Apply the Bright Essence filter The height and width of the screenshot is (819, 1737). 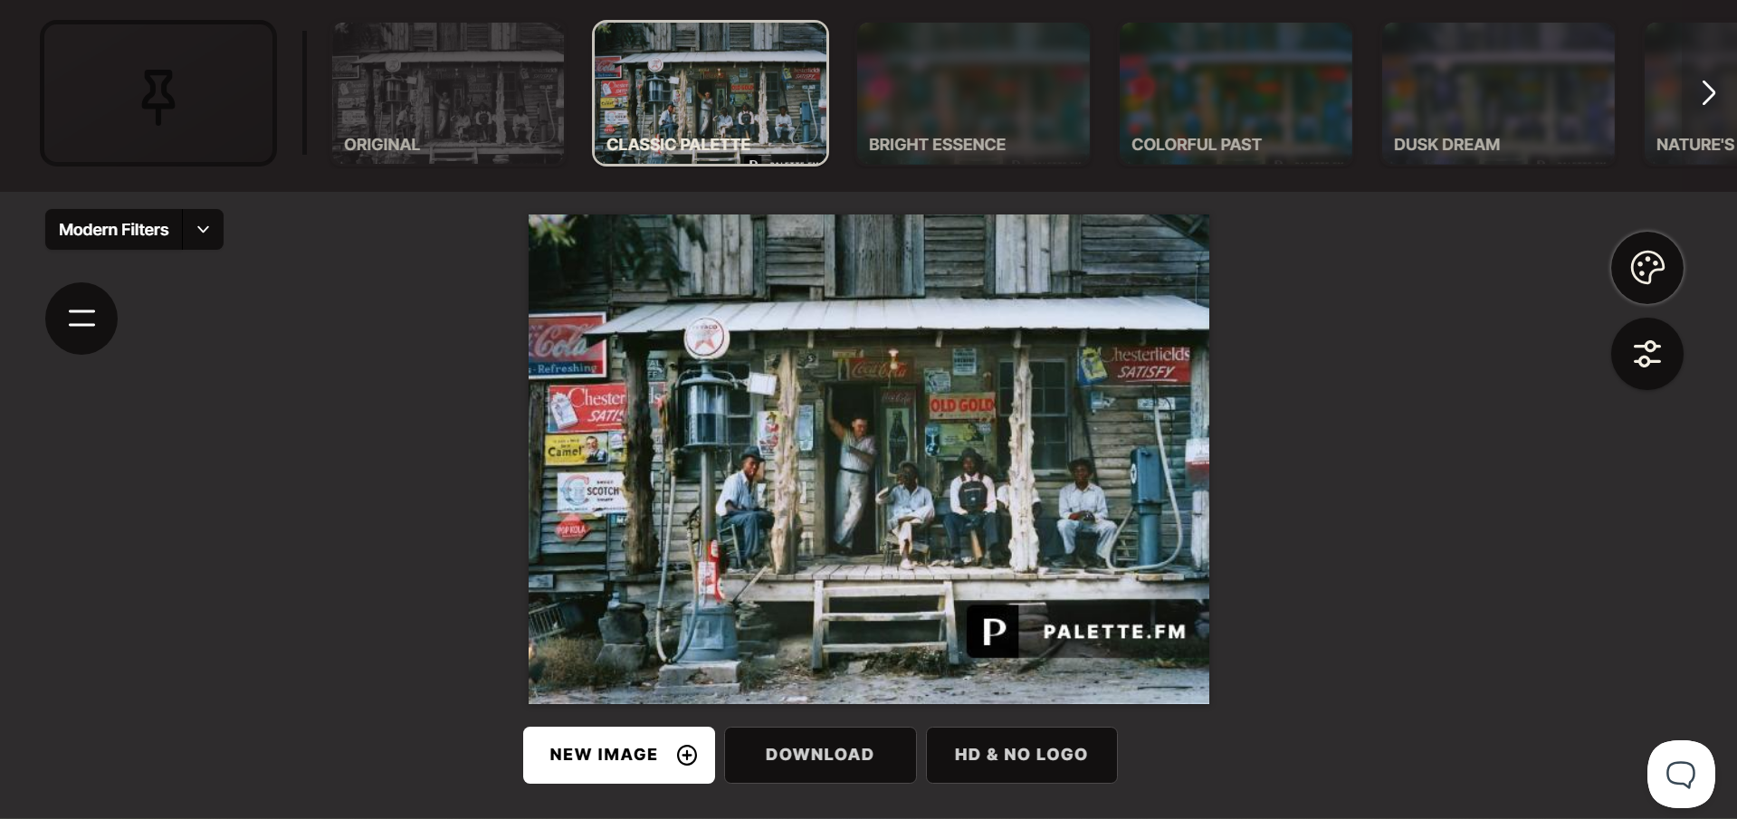tap(973, 93)
